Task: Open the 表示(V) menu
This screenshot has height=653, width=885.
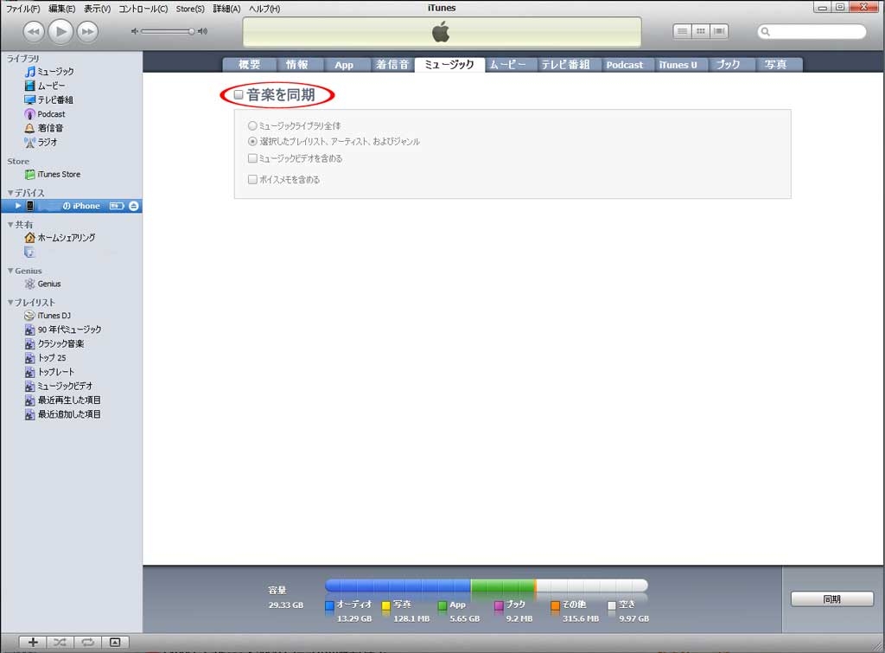Action: [x=97, y=9]
